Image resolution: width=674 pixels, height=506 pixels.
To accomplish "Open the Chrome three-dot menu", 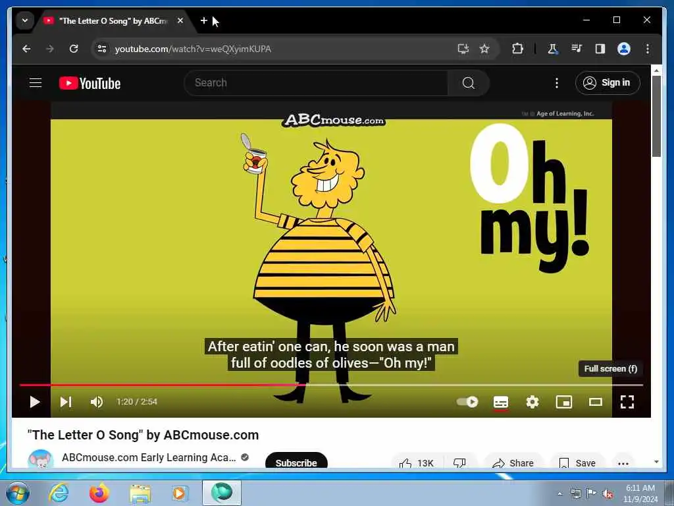I will [x=648, y=49].
